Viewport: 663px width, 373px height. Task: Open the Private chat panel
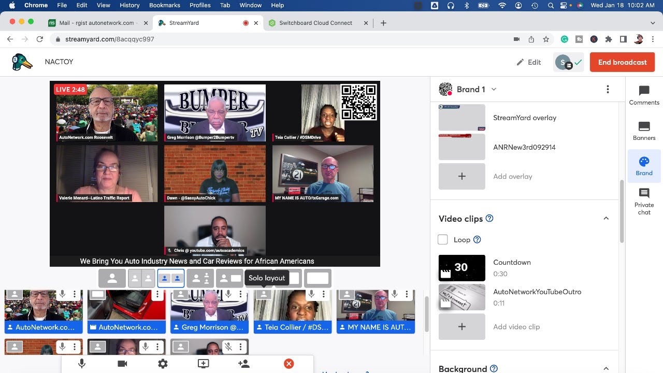(x=644, y=202)
